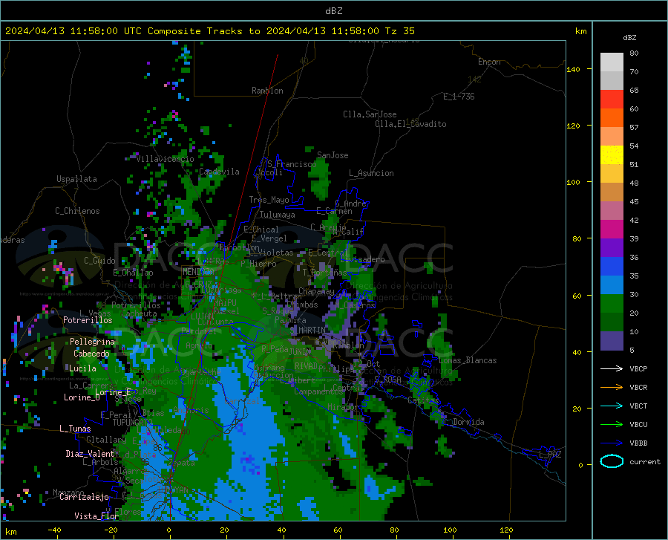Click the orange VBCR arrow legend icon
The image size is (668, 540).
(x=612, y=388)
